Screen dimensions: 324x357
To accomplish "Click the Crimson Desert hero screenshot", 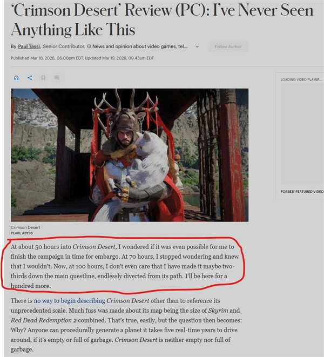I will point(130,155).
